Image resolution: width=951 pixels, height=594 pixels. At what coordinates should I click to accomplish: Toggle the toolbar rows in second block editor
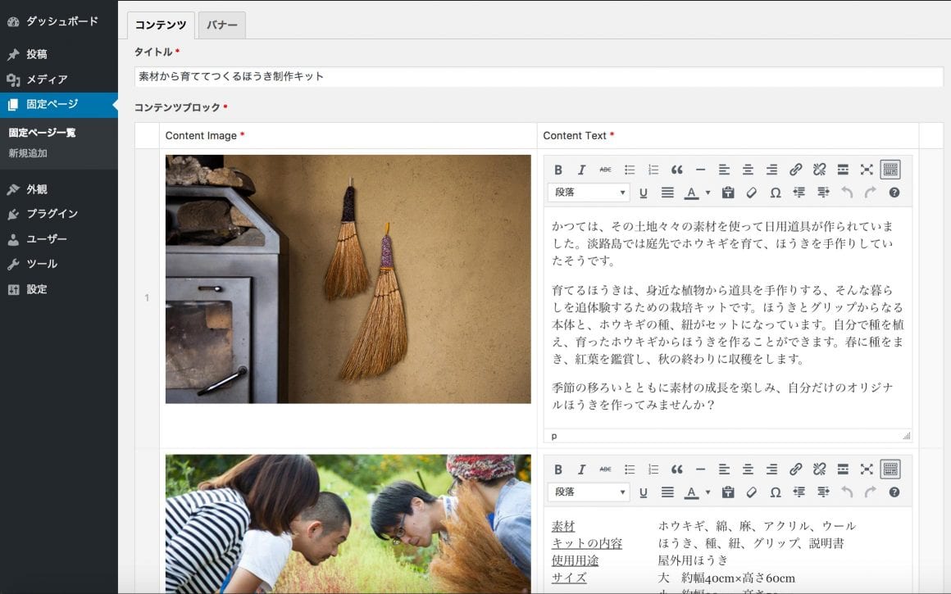[x=890, y=469]
